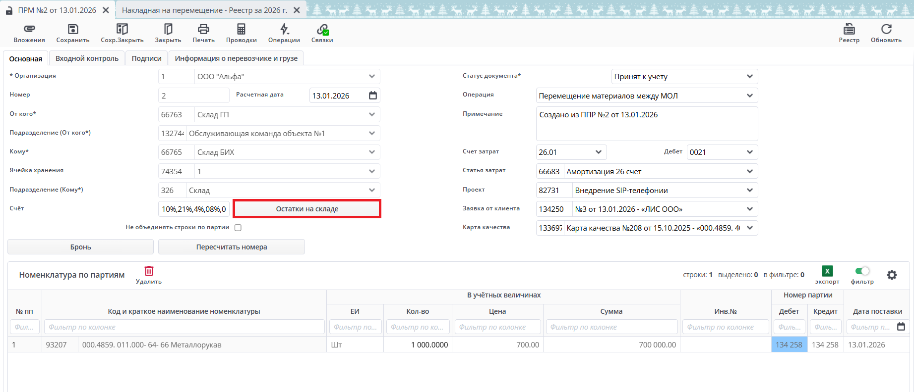914x392 pixels.
Task: Toggle the фильтр switch off
Action: [862, 271]
